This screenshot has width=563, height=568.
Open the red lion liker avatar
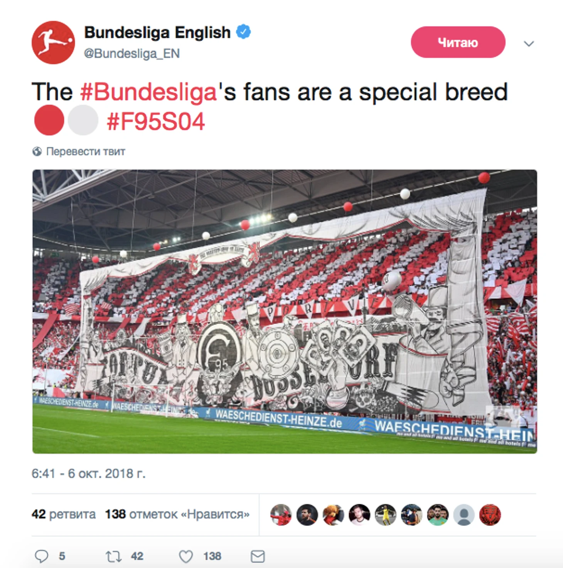pos(490,515)
